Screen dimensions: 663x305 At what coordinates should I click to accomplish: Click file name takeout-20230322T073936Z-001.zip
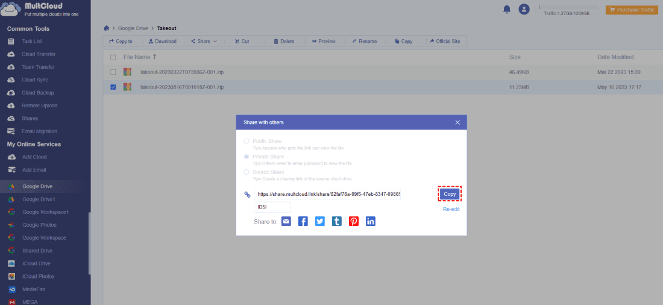[x=182, y=72]
